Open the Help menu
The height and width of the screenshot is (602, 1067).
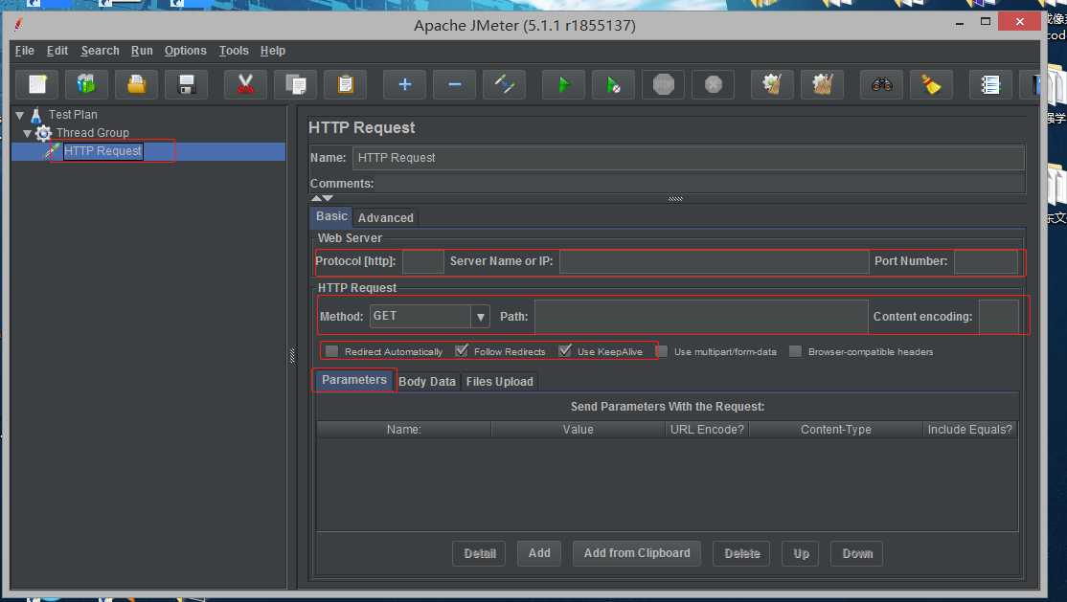coord(272,51)
